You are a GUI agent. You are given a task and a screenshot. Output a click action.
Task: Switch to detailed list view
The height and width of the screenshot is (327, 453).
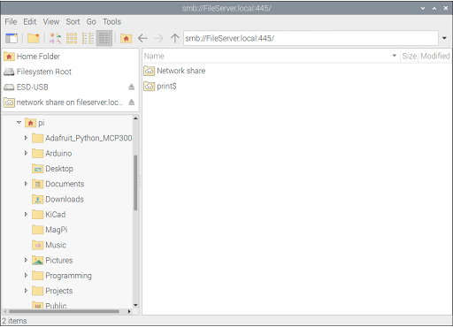click(104, 38)
